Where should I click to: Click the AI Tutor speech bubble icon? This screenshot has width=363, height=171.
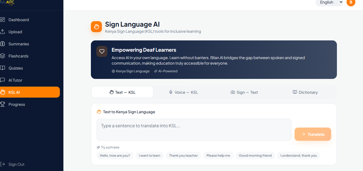(2, 80)
